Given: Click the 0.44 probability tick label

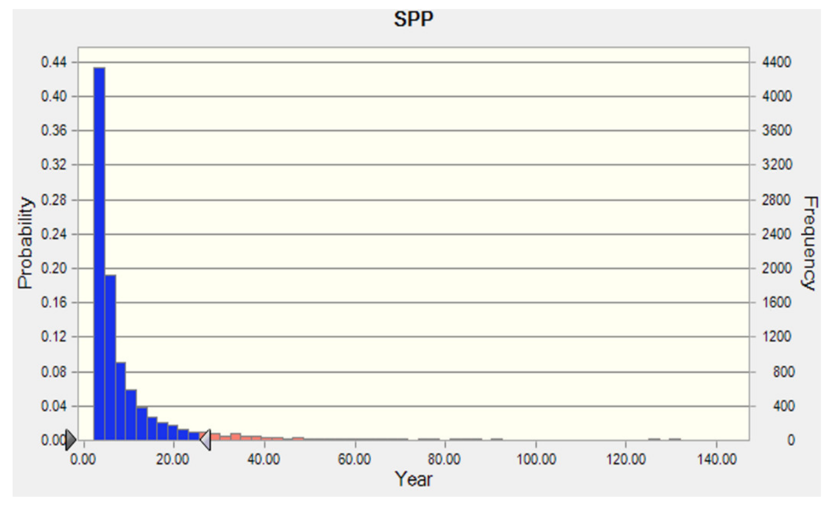Looking at the screenshot, I should (54, 62).
